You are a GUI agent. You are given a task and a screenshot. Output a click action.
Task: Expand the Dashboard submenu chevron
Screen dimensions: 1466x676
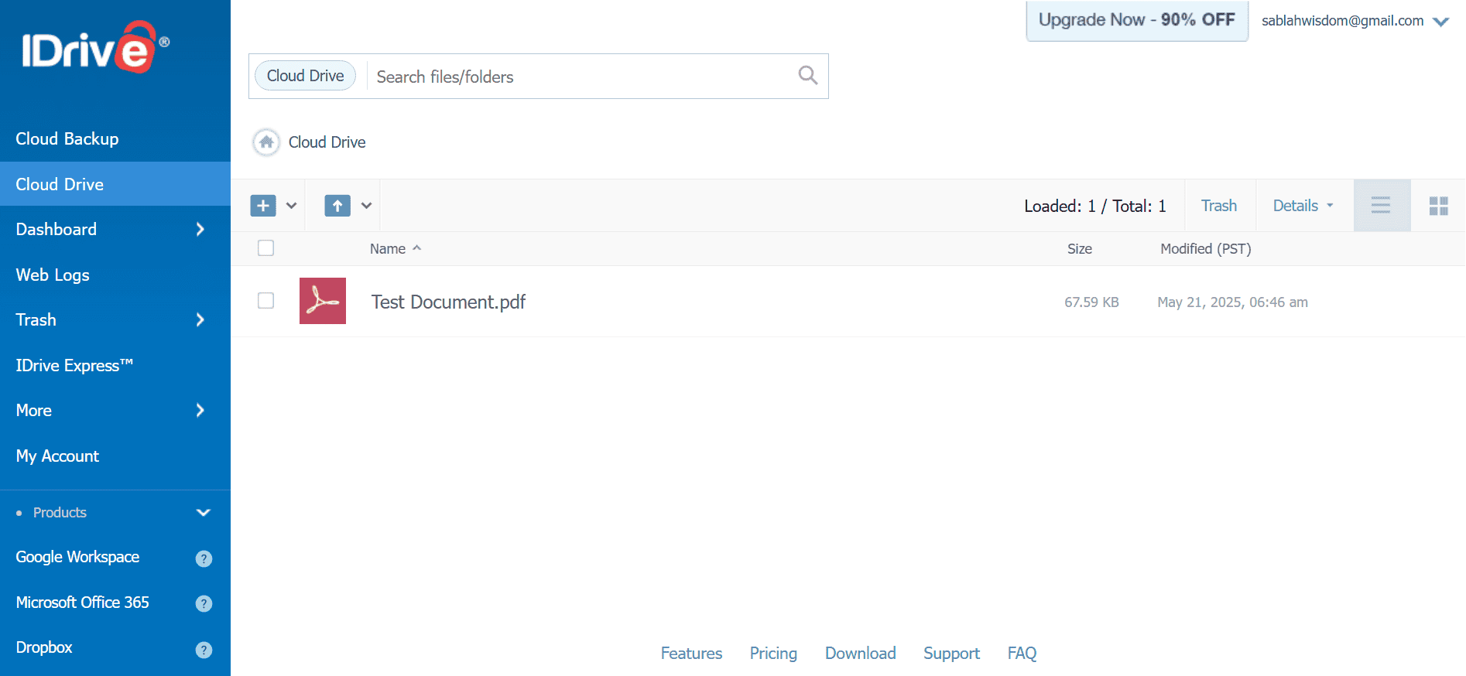pos(200,229)
